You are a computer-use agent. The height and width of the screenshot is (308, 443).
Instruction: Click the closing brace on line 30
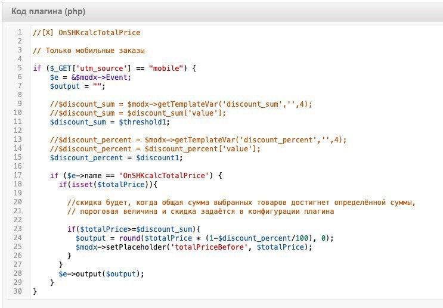point(35,292)
